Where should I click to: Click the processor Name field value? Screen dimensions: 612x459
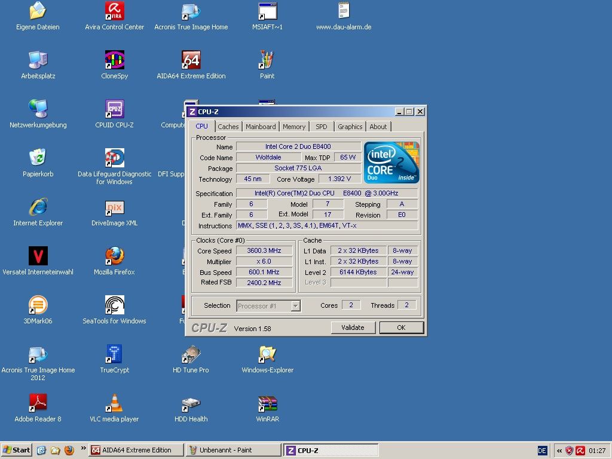[298, 146]
